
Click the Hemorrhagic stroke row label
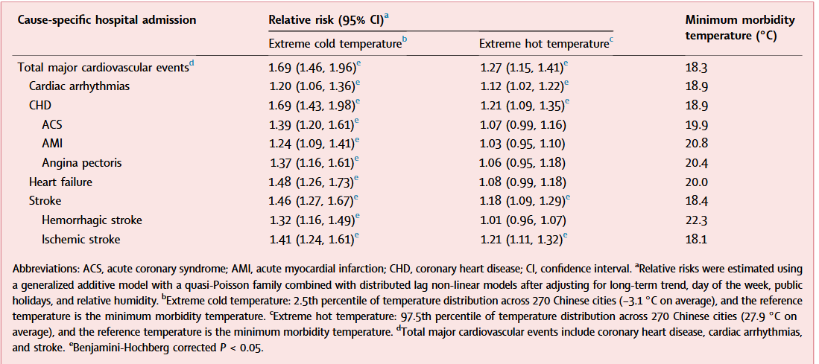tap(92, 220)
